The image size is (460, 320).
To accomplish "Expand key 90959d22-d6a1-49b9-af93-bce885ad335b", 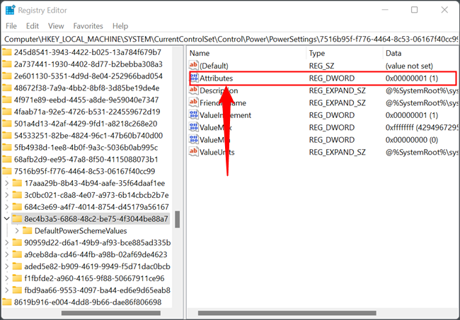I will point(7,242).
